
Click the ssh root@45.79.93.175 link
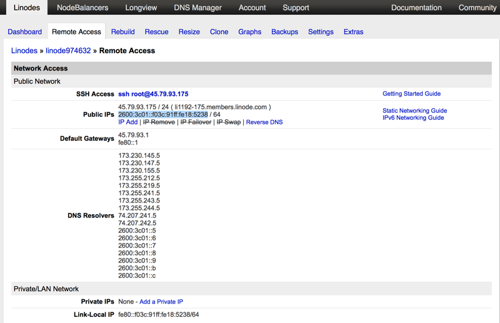tap(153, 94)
